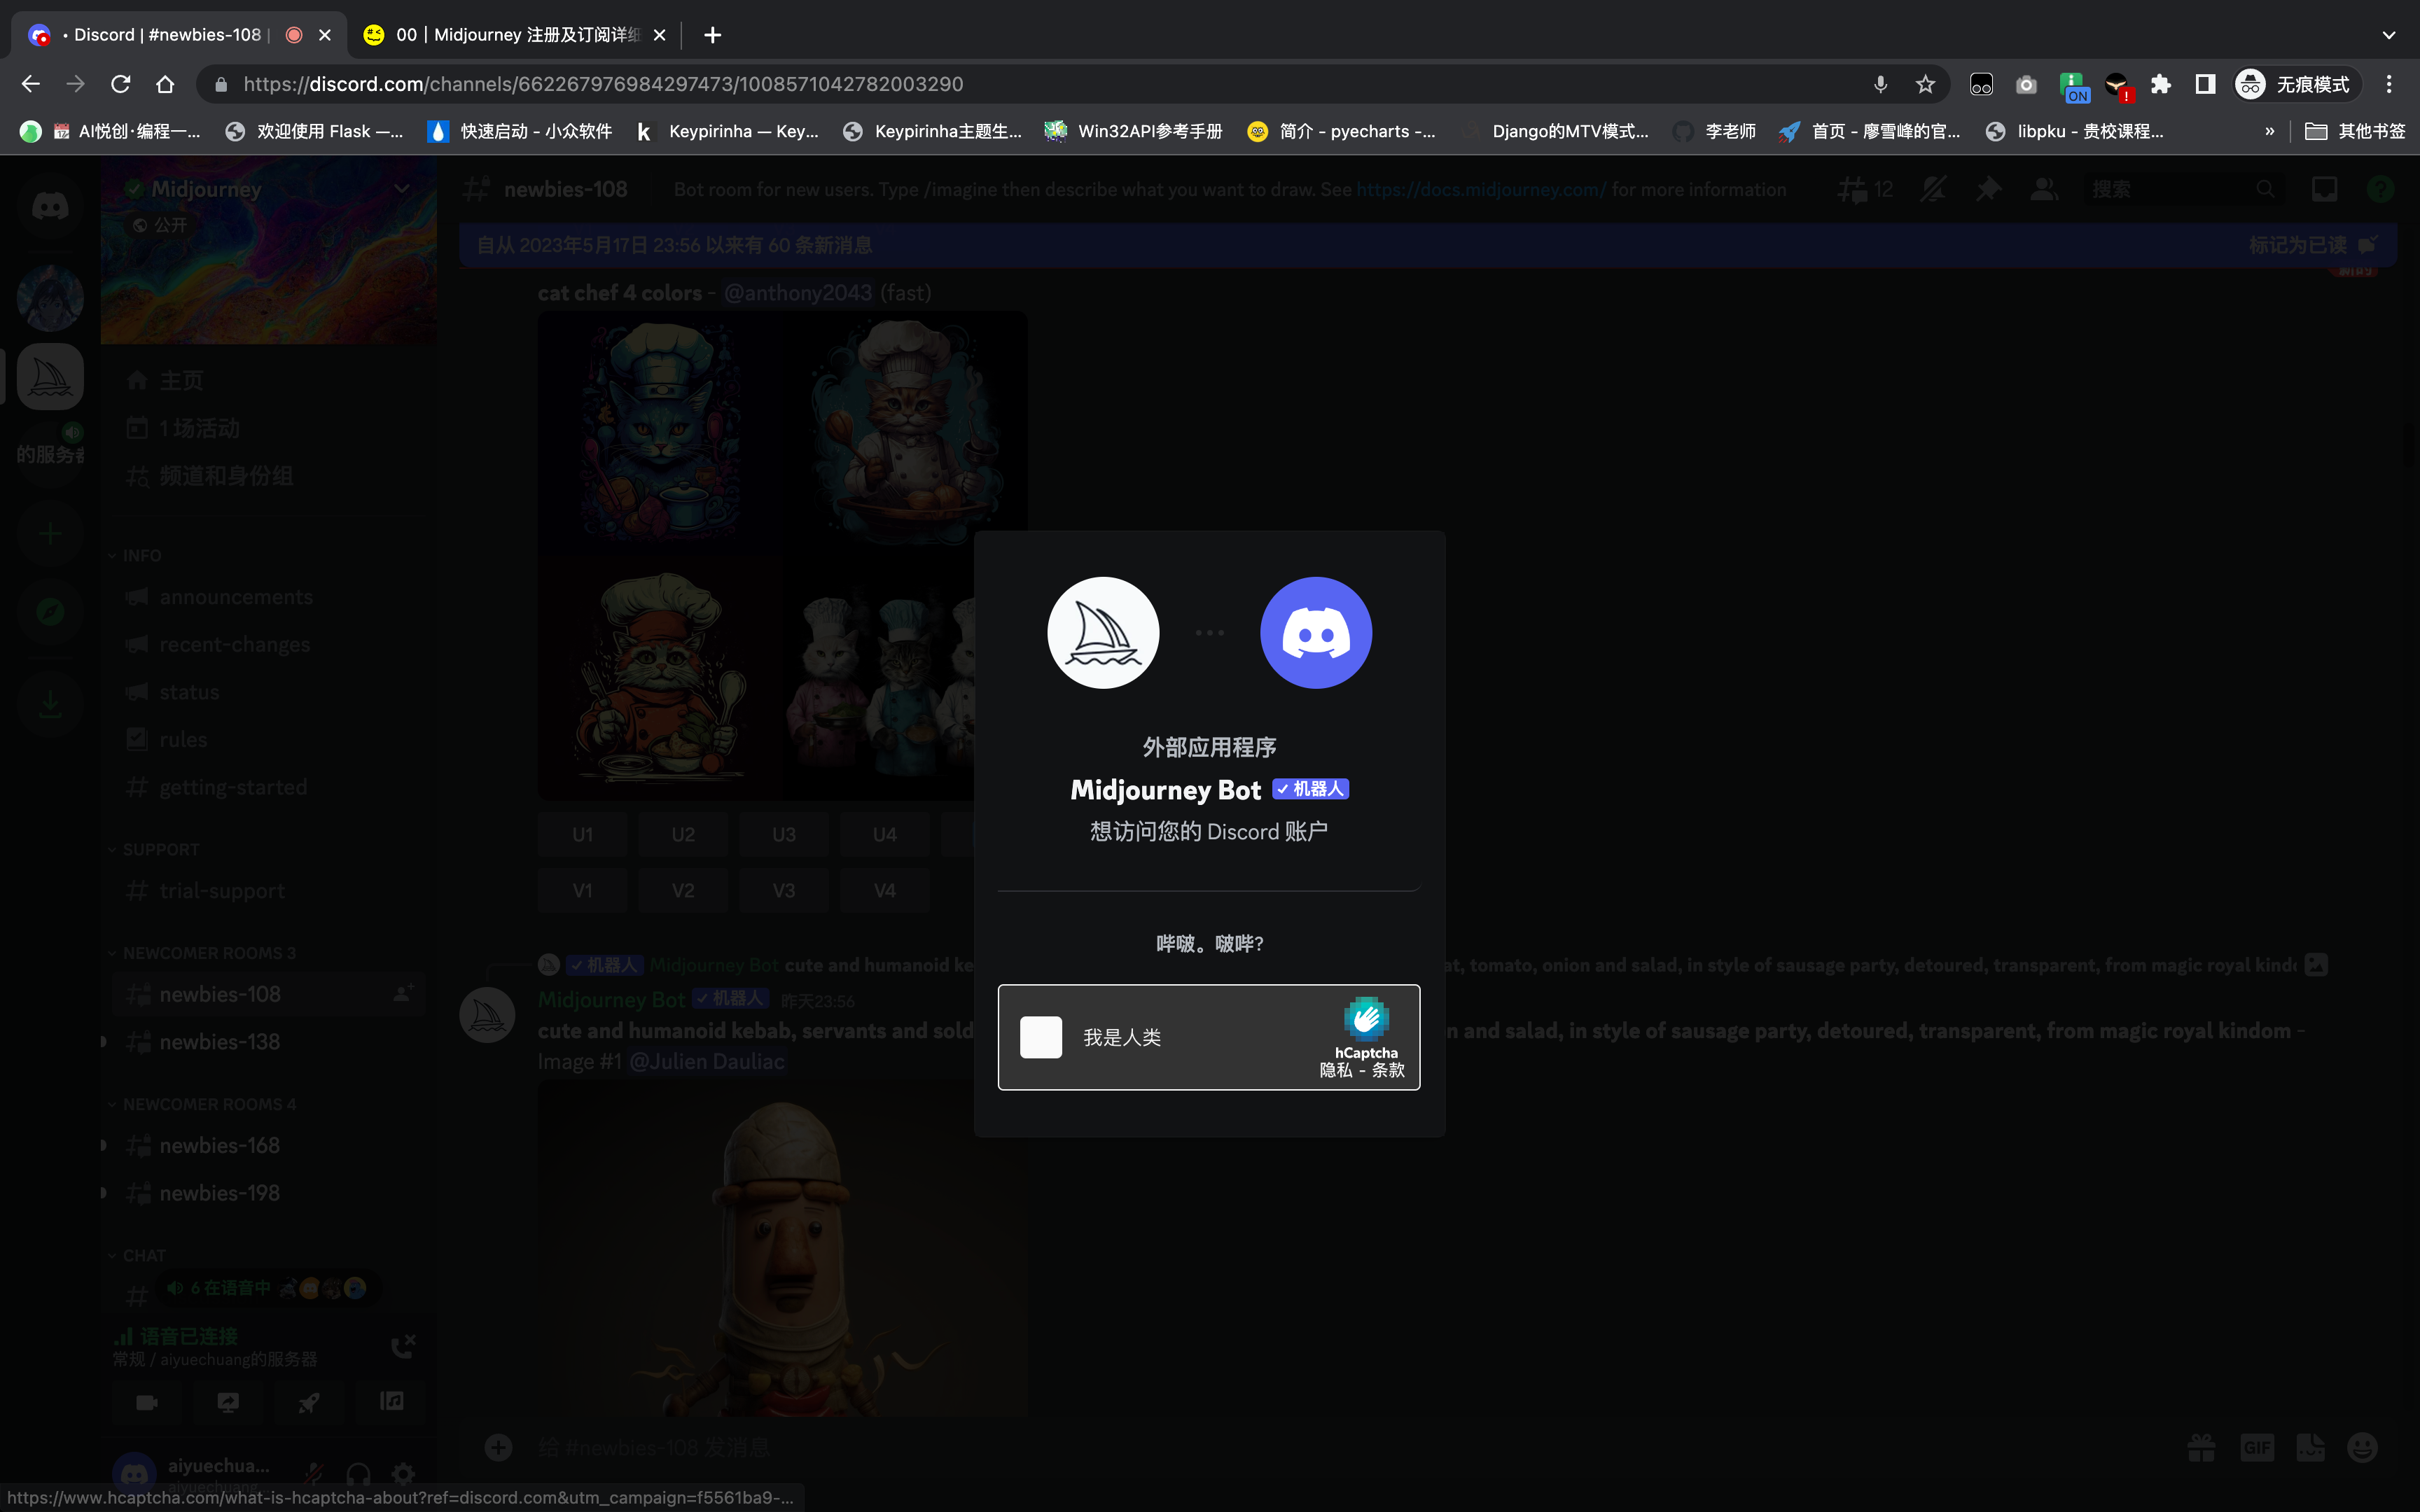Open the gift icon in message bar
Viewport: 2420px width, 1512px height.
[2201, 1447]
